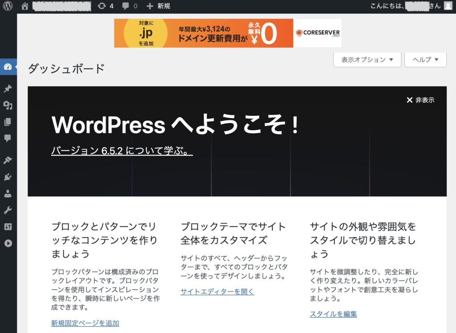Click the Users person icon in sidebar
456x333 pixels.
(8, 193)
